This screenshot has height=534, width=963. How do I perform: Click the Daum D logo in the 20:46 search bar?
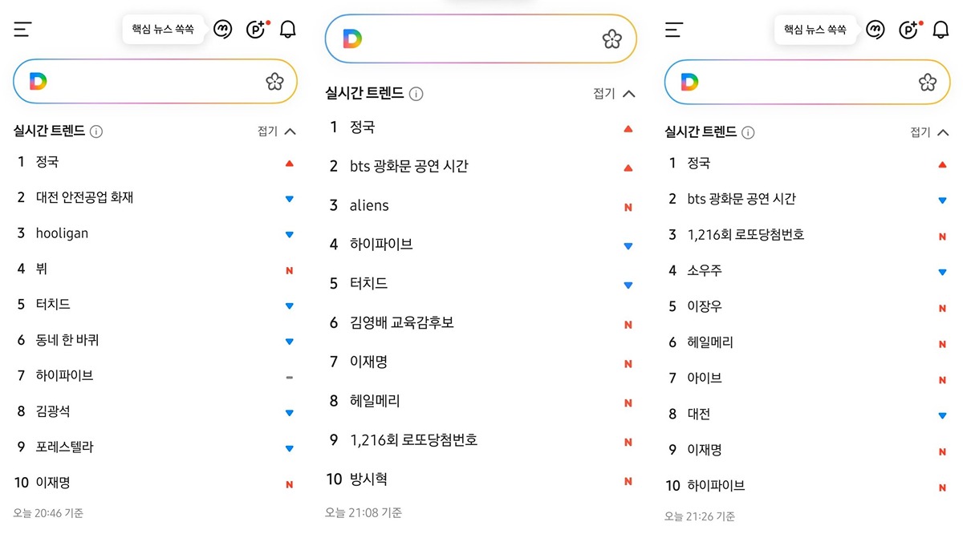point(38,81)
